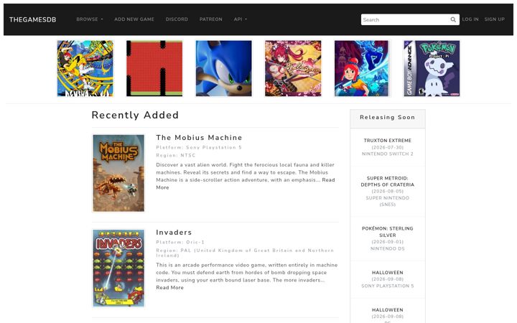517x323 pixels.
Task: Open the Patreon link in navbar
Action: [x=210, y=19]
